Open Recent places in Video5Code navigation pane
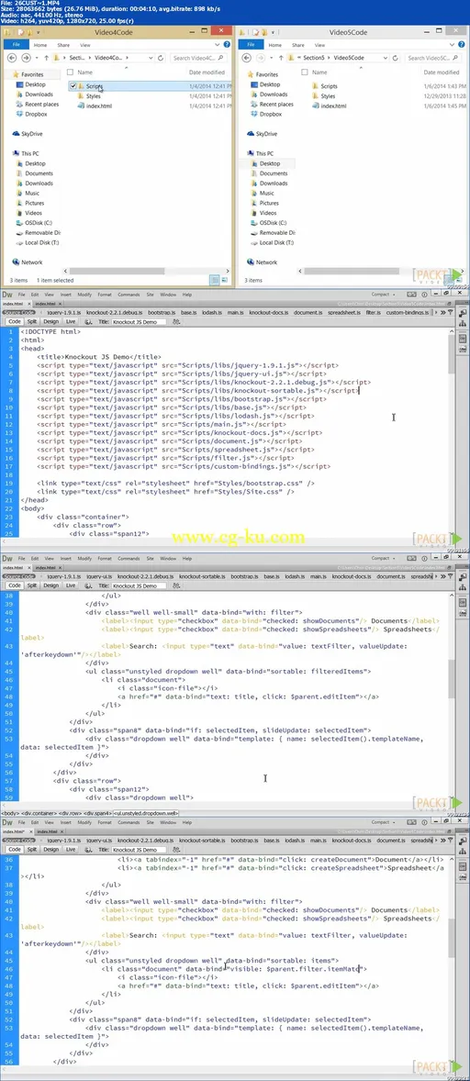The image size is (470, 1081). [x=271, y=104]
